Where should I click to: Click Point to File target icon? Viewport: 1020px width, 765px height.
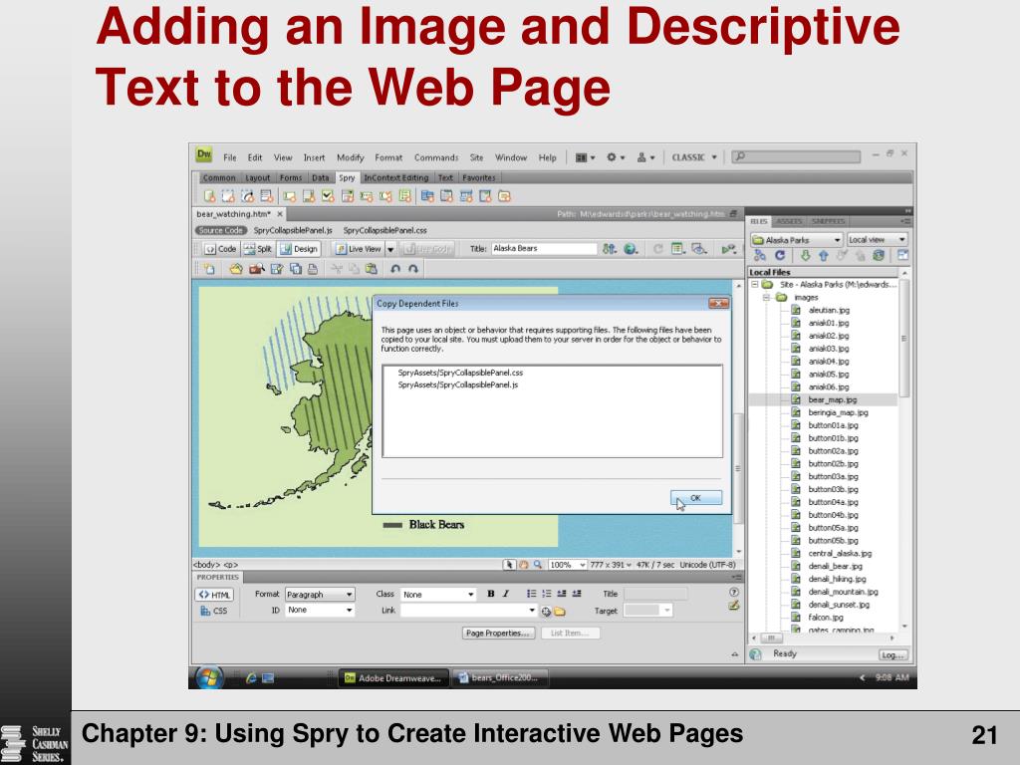[546, 612]
